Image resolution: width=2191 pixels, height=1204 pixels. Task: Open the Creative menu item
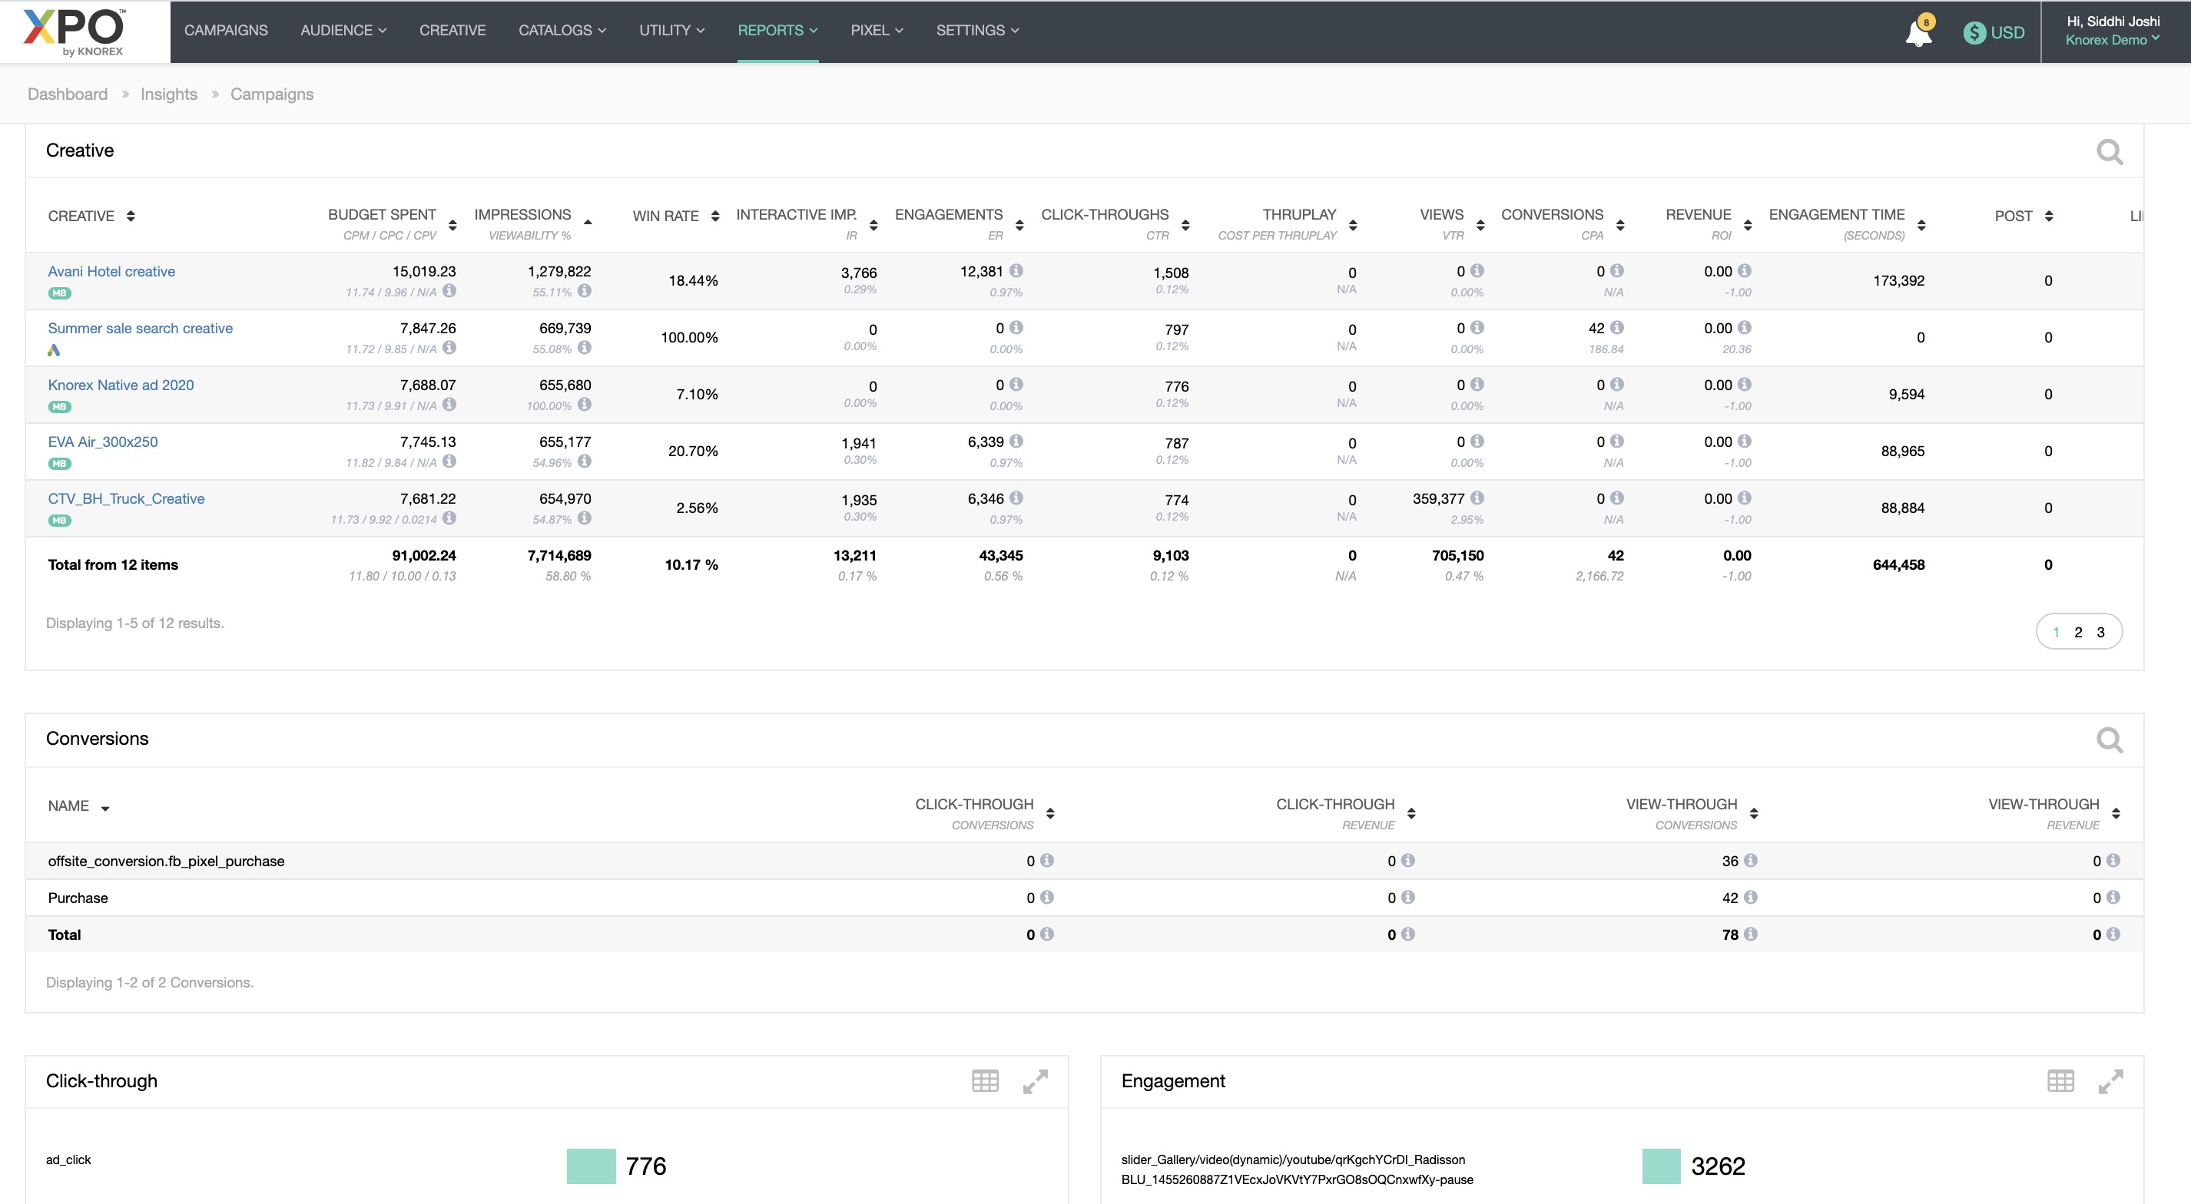[452, 31]
